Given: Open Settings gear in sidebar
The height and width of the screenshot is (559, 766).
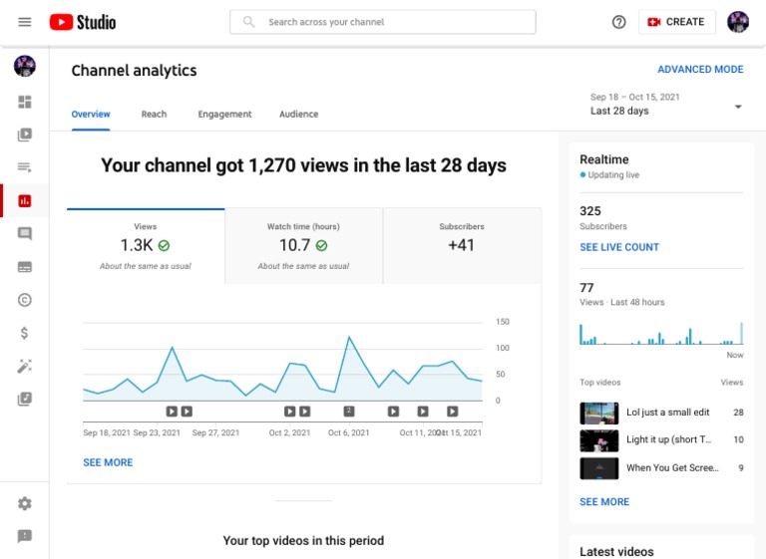Looking at the screenshot, I should click(x=24, y=503).
